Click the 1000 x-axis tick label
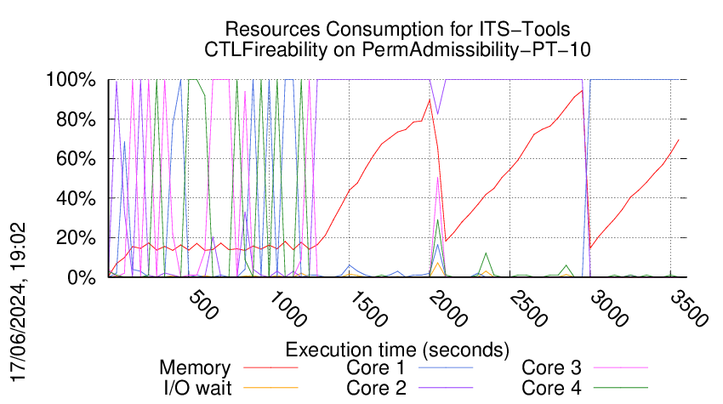Image resolution: width=723 pixels, height=404 pixels. coord(287,309)
